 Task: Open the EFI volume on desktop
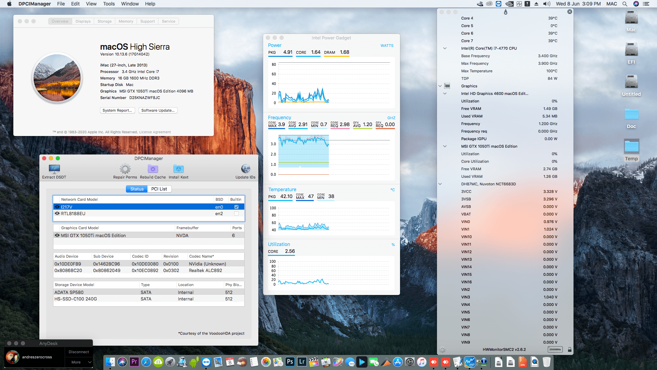[631, 53]
